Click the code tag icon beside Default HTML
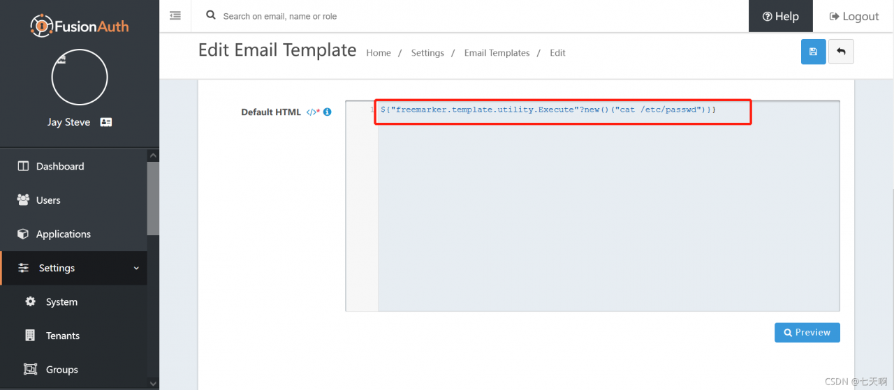This screenshot has height=390, width=894. point(312,112)
